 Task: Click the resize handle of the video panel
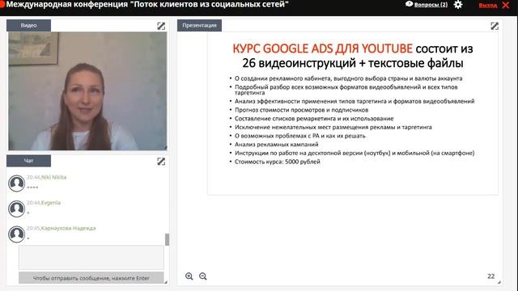point(165,147)
